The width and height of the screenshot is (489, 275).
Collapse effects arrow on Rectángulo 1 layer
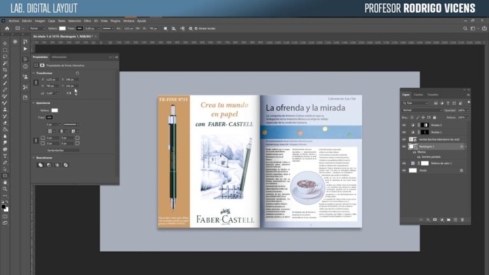point(466,146)
